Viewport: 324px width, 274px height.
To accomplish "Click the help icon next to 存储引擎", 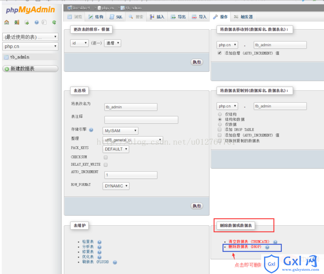I will pyautogui.click(x=91, y=130).
